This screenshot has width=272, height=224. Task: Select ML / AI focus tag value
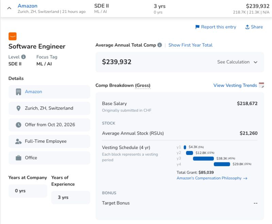(44, 64)
